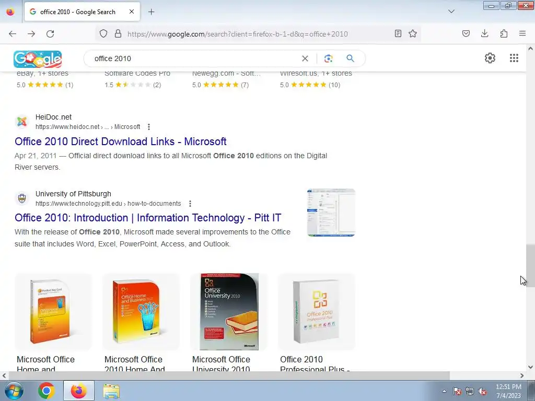
Task: Open muted volume tray icon
Action: click(x=482, y=391)
